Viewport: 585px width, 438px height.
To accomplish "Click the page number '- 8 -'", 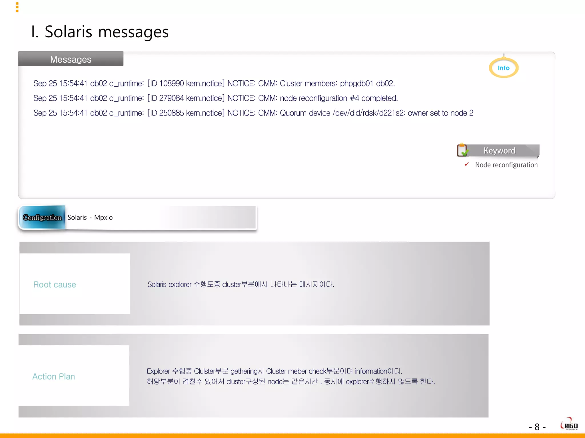I will click(537, 427).
